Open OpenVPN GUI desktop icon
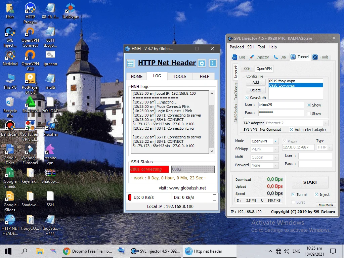The height and width of the screenshot is (258, 344). pos(30,60)
